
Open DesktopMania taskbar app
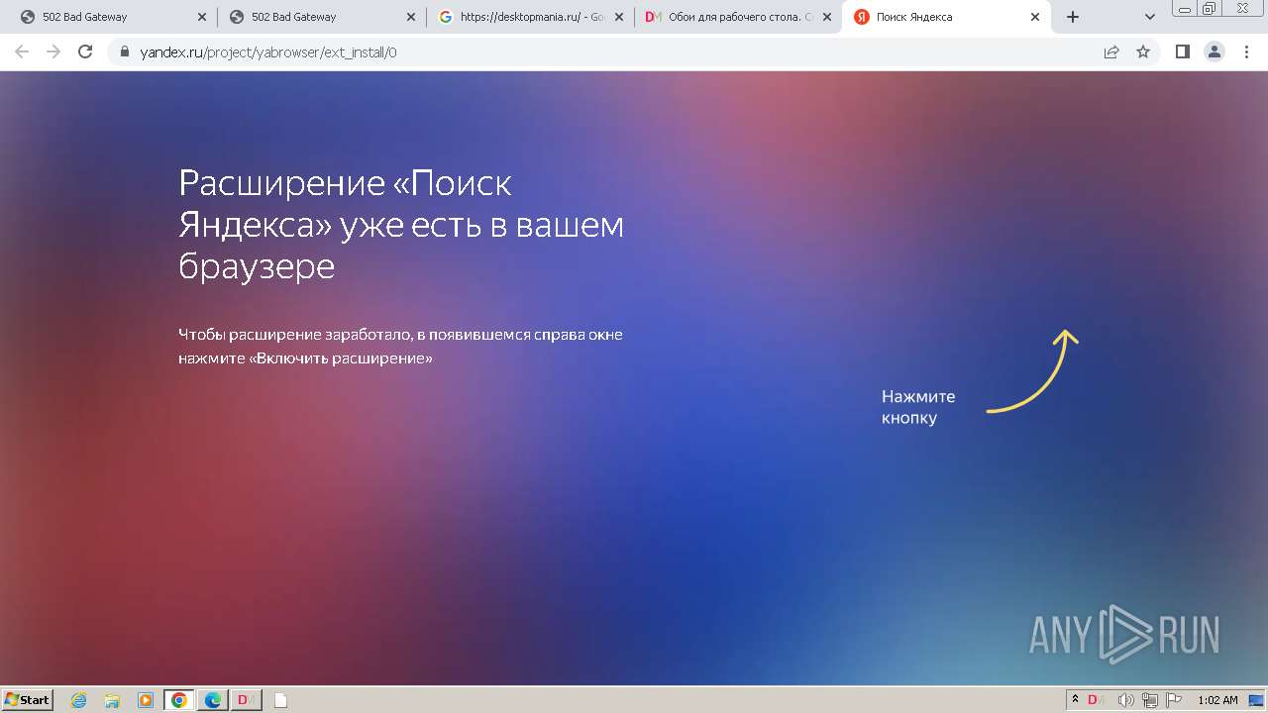247,700
